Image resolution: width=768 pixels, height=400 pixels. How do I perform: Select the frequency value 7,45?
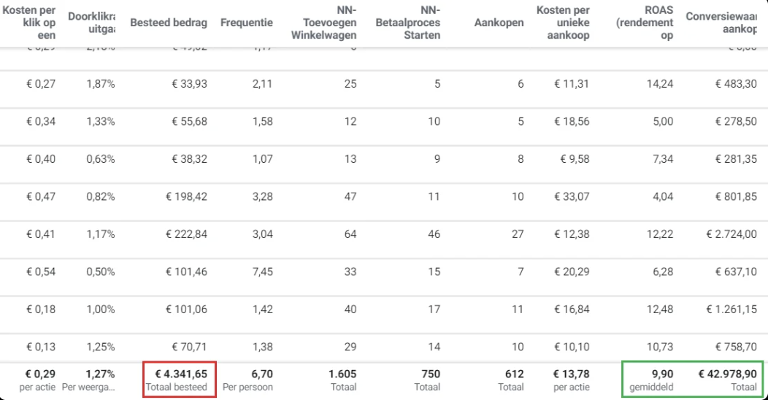pyautogui.click(x=263, y=272)
